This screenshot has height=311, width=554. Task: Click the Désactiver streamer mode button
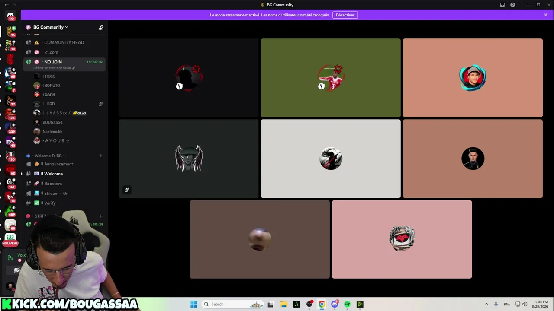pos(345,15)
